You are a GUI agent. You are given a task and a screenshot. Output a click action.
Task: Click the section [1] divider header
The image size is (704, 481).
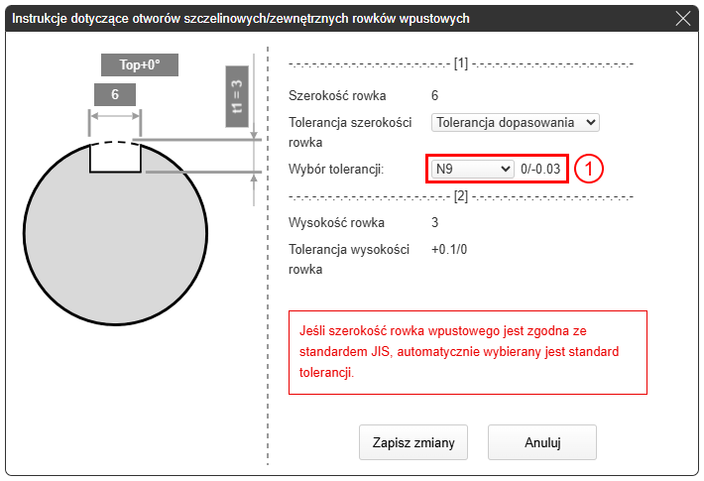coord(460,64)
